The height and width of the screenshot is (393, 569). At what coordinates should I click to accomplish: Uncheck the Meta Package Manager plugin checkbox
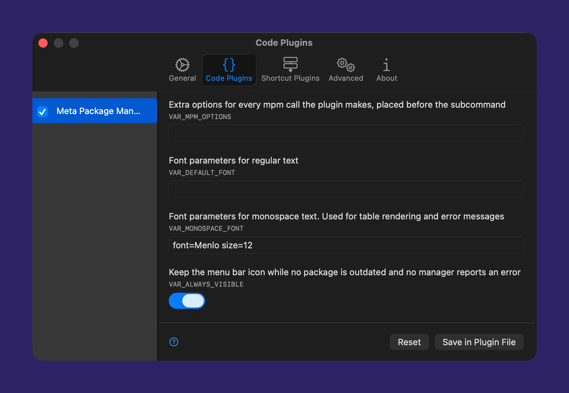(42, 111)
